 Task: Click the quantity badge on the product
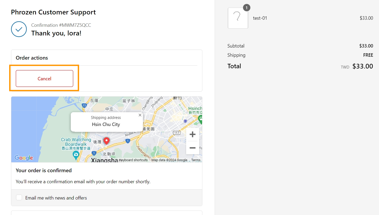246,8
